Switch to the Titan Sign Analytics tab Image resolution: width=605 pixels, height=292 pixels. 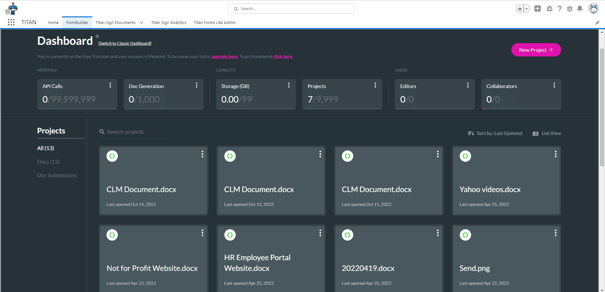click(x=169, y=22)
